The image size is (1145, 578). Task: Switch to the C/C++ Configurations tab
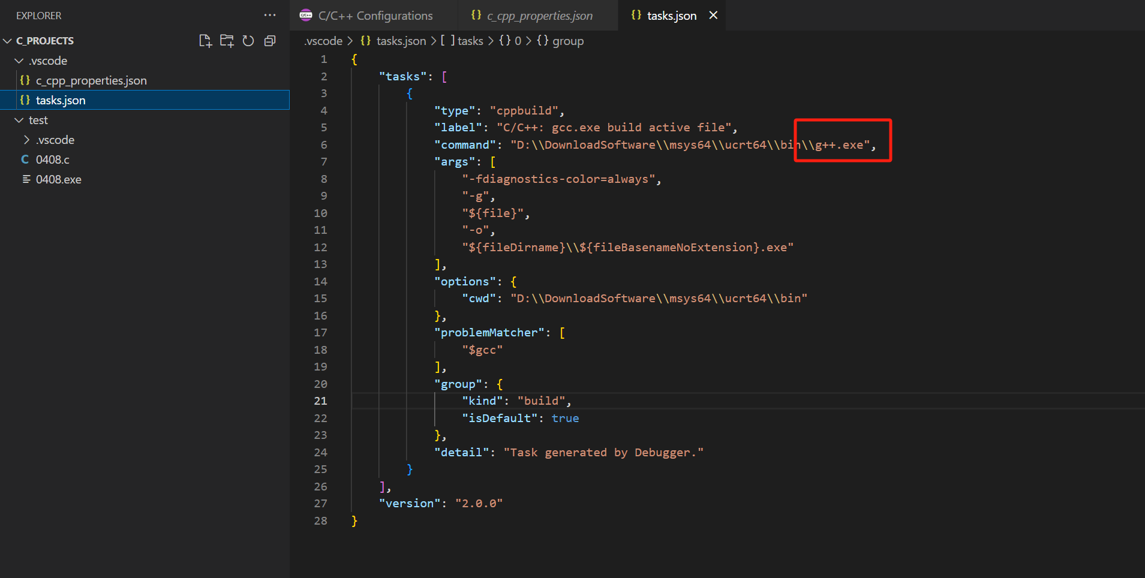tap(375, 16)
